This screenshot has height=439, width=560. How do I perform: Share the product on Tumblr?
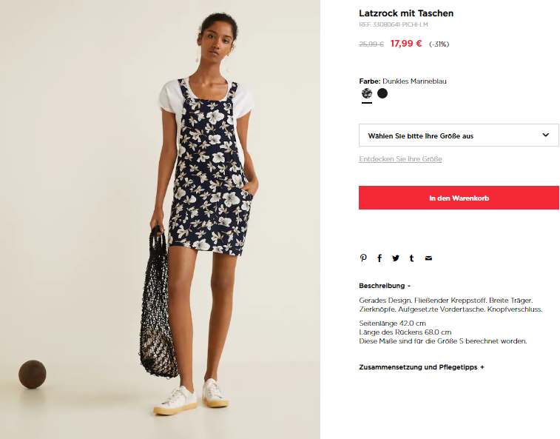click(x=412, y=258)
